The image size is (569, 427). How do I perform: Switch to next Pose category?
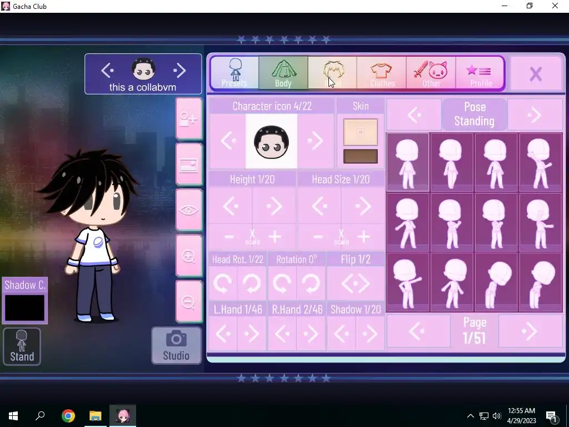pos(535,115)
